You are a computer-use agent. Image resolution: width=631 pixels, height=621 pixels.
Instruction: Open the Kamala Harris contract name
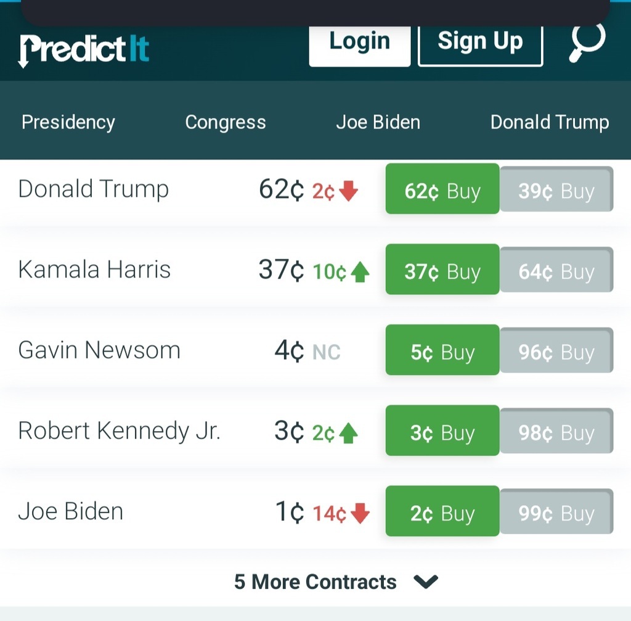(x=94, y=269)
